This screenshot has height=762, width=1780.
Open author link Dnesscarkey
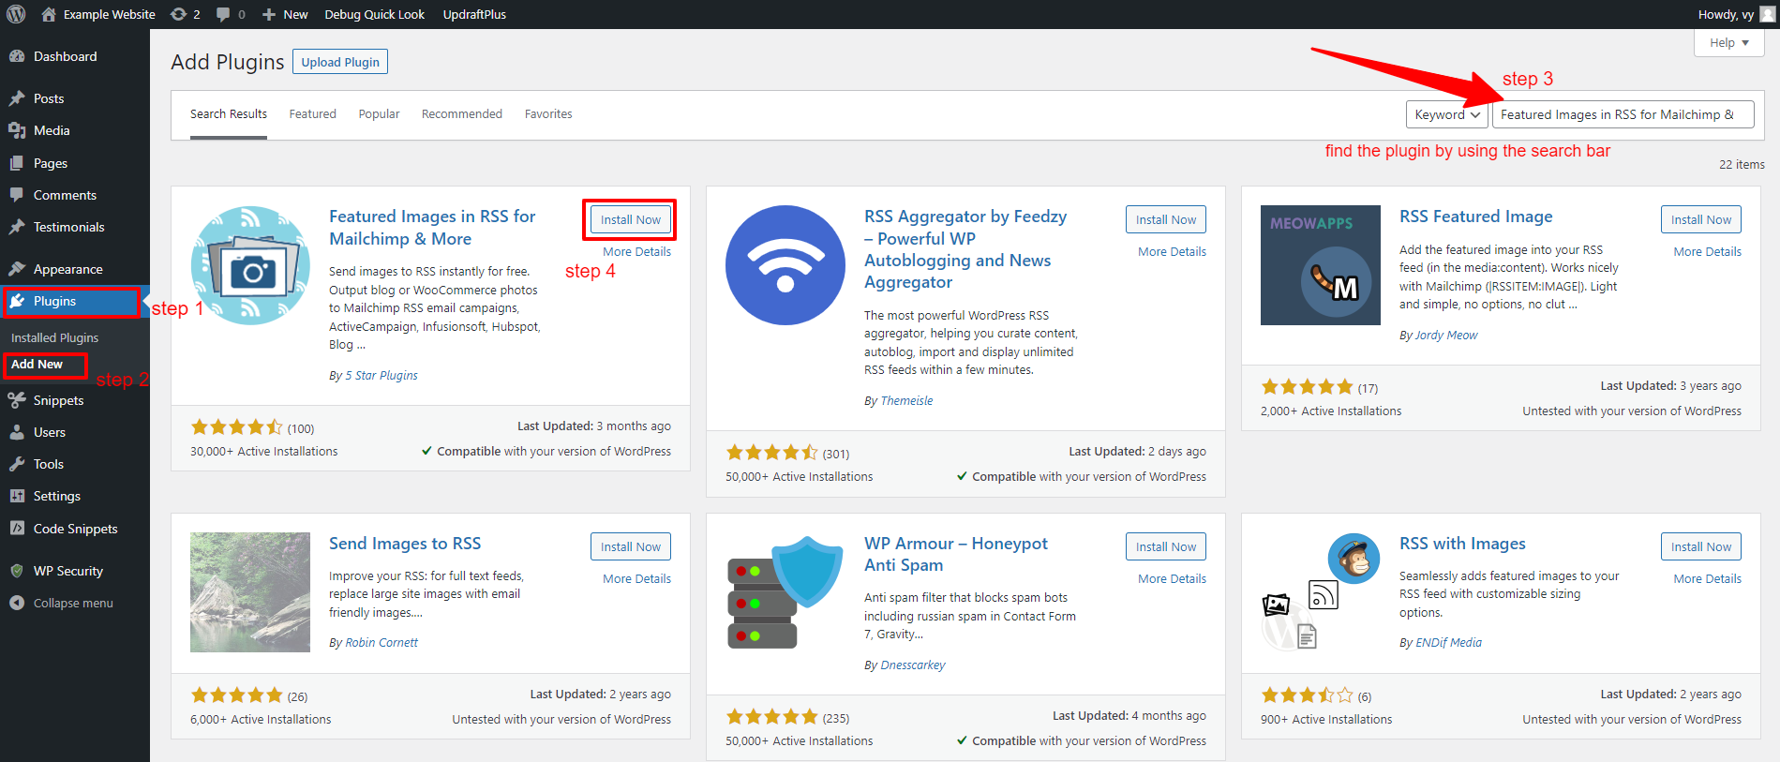(x=913, y=665)
